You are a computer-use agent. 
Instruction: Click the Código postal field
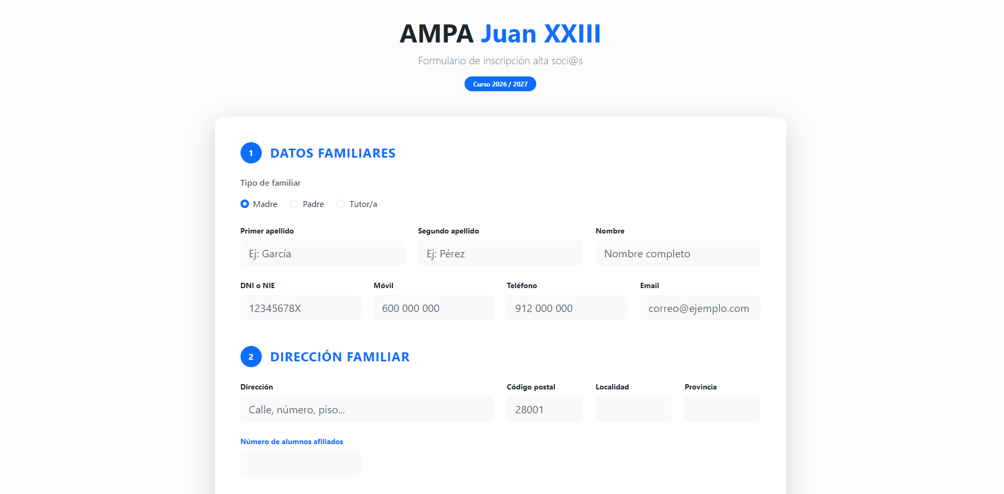point(545,410)
